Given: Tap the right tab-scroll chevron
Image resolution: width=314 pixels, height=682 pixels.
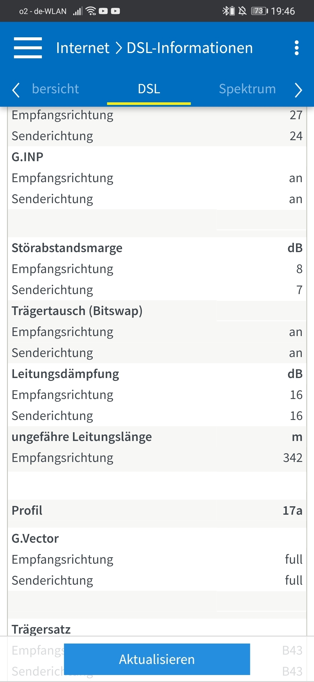Looking at the screenshot, I should (298, 90).
